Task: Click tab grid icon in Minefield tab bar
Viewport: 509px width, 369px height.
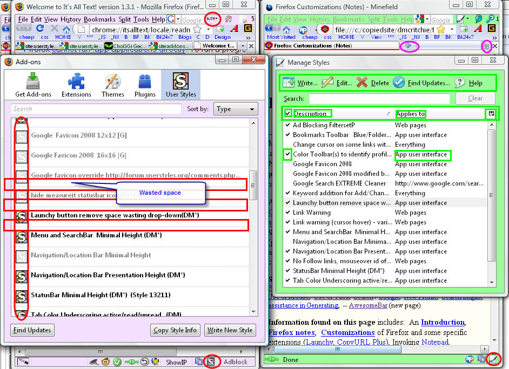Action: click(486, 46)
